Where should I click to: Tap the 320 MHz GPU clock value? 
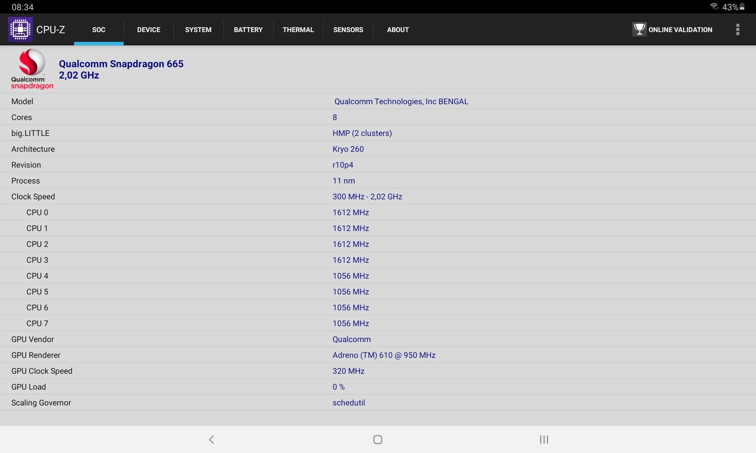(348, 371)
